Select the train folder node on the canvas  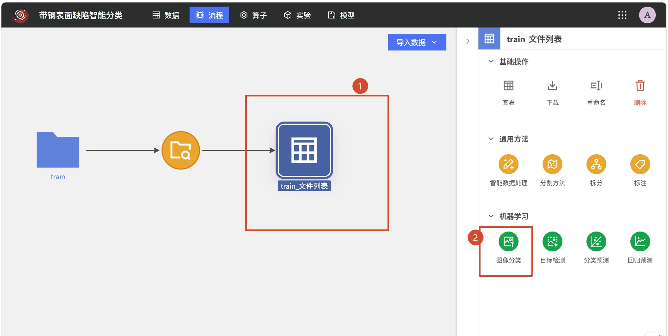(x=58, y=150)
